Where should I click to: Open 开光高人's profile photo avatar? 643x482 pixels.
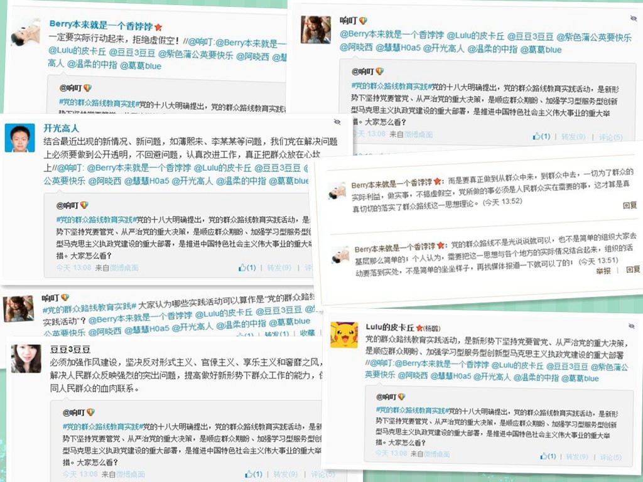tap(19, 139)
